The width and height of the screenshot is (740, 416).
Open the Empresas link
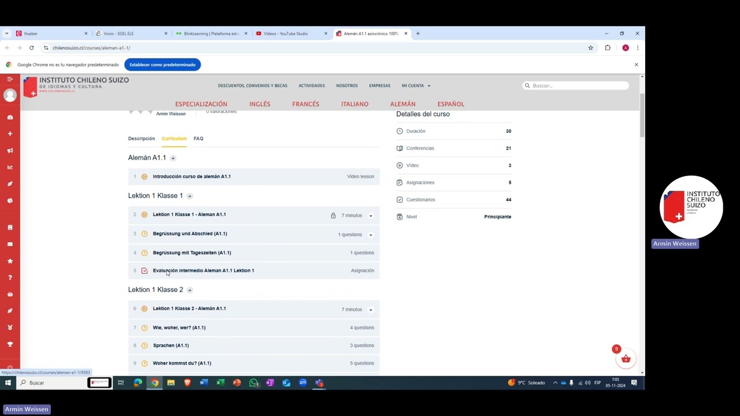[x=379, y=86]
